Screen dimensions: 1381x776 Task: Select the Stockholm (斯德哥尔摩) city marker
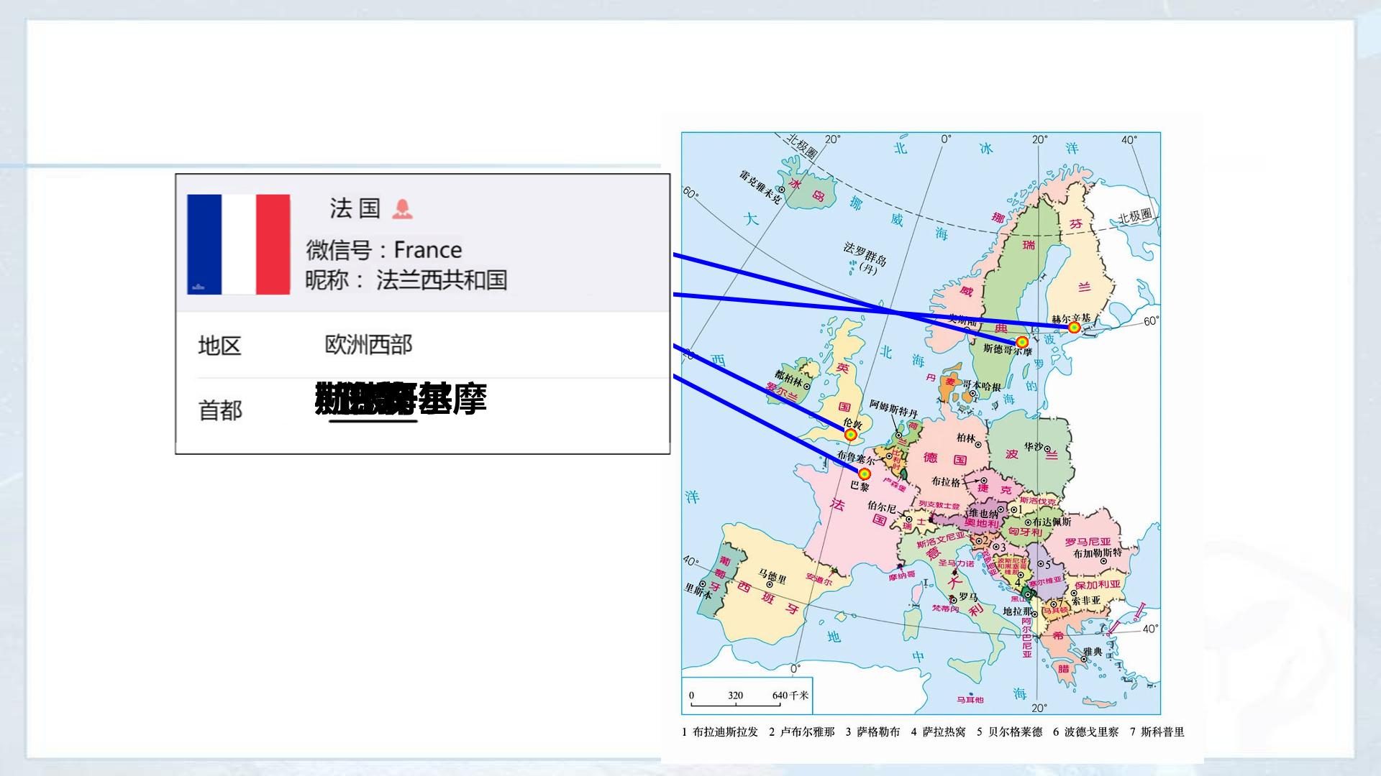(x=1021, y=342)
